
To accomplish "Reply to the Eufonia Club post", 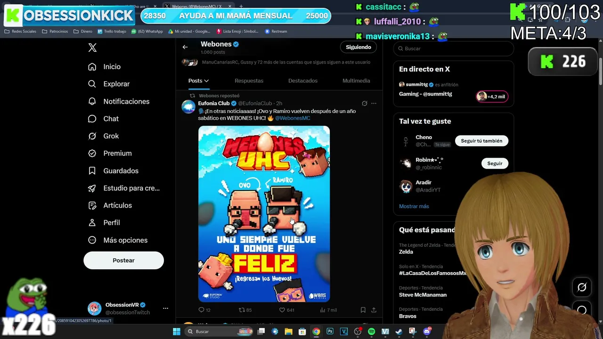I will (x=204, y=310).
